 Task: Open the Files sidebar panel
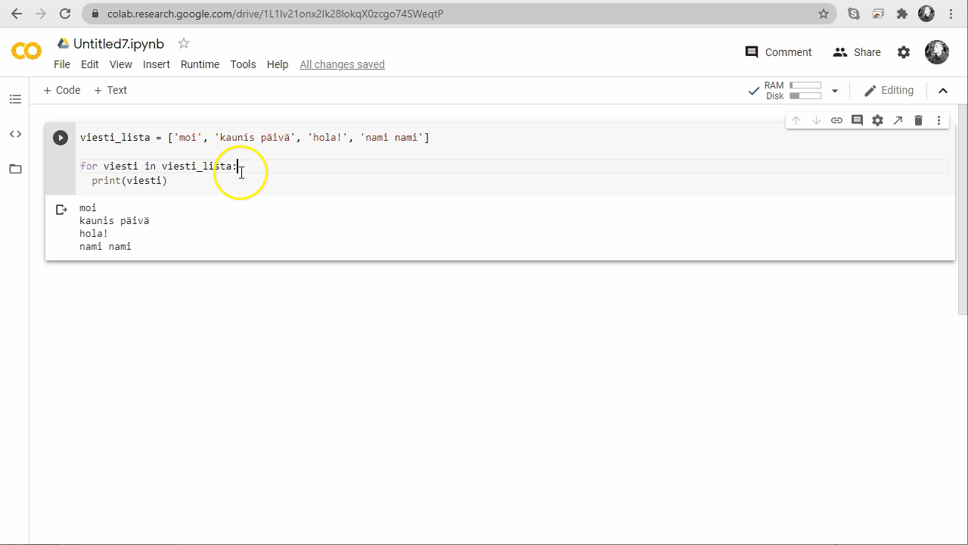(15, 169)
